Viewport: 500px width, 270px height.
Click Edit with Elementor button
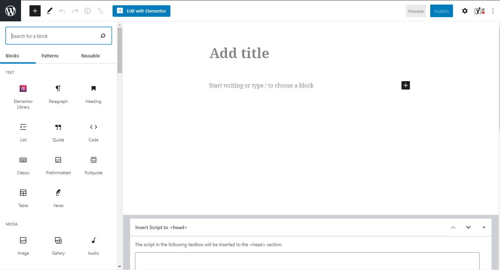pos(141,11)
